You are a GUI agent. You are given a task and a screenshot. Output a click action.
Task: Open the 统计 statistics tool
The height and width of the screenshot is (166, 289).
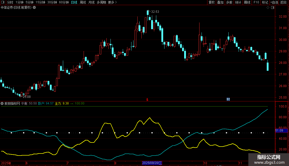[238, 2]
